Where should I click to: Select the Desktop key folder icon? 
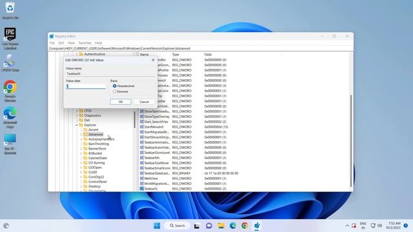[85, 186]
